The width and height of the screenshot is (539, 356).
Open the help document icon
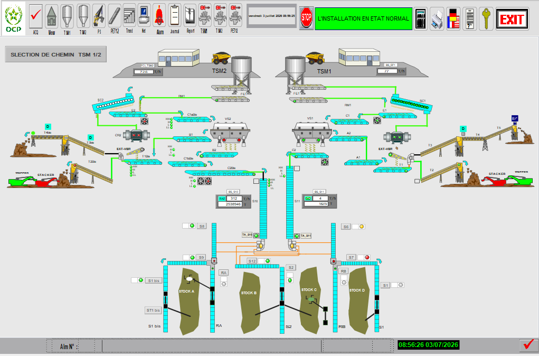click(x=470, y=18)
